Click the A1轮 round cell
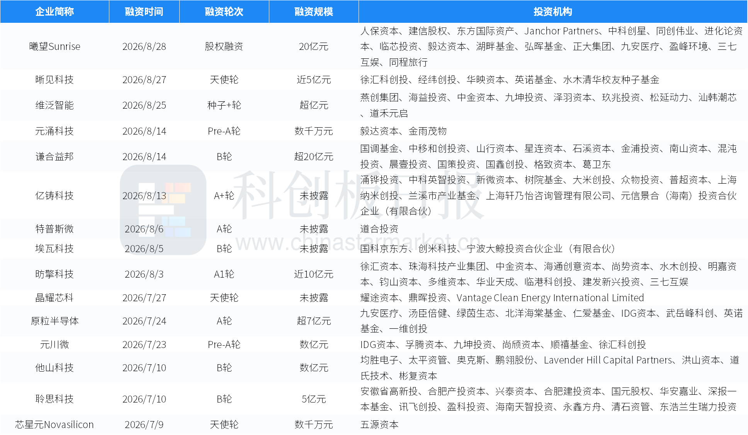This screenshot has height=435, width=748. point(224,274)
